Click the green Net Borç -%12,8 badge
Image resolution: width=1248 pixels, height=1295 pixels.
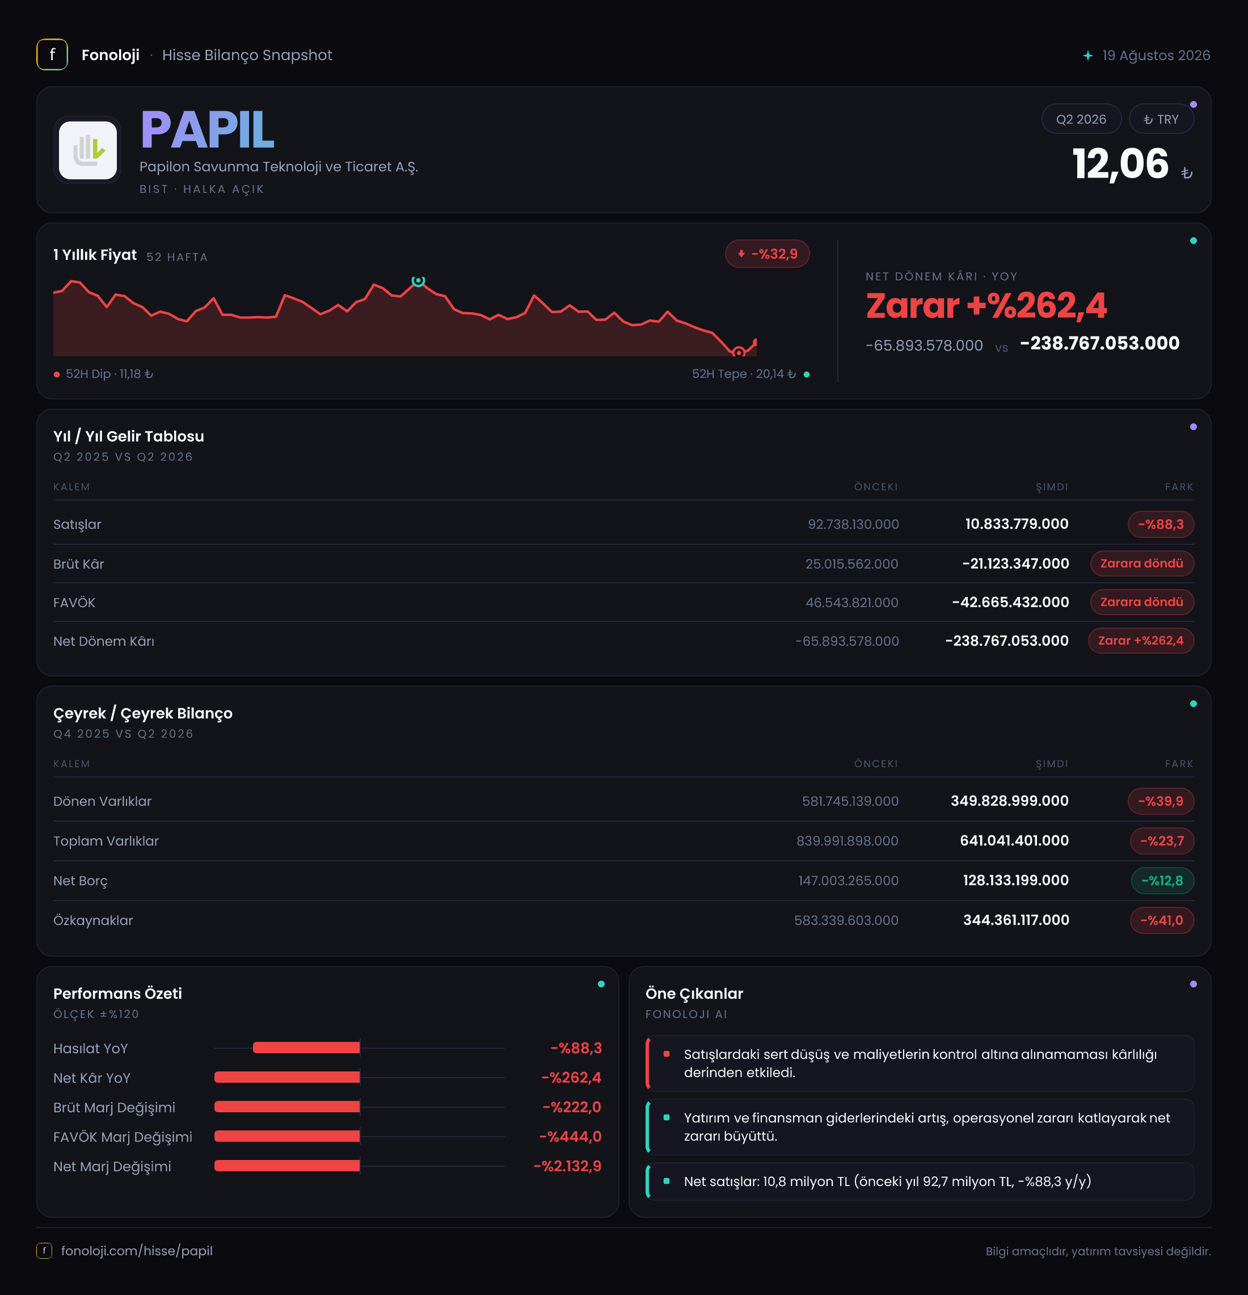tap(1162, 880)
